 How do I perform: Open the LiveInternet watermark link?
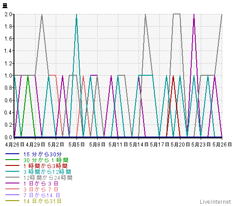click(x=216, y=201)
